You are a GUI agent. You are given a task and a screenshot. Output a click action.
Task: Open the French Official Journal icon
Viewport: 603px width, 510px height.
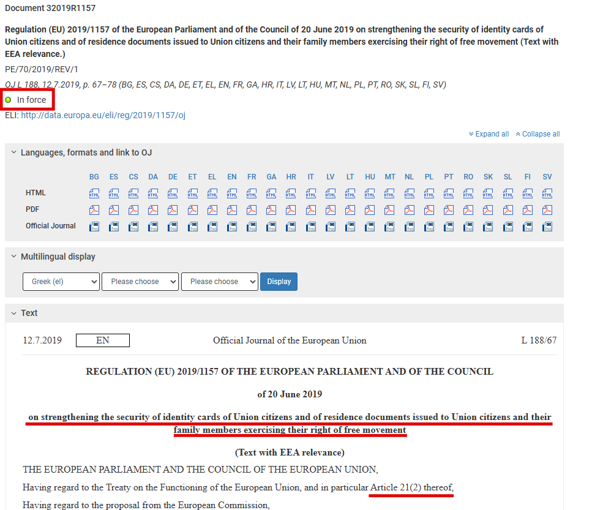click(x=252, y=227)
